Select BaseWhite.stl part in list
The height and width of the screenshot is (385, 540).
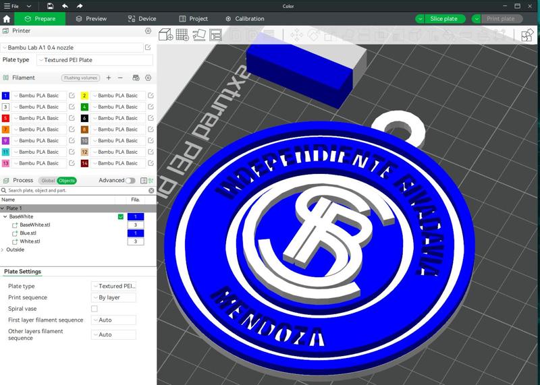tap(35, 225)
